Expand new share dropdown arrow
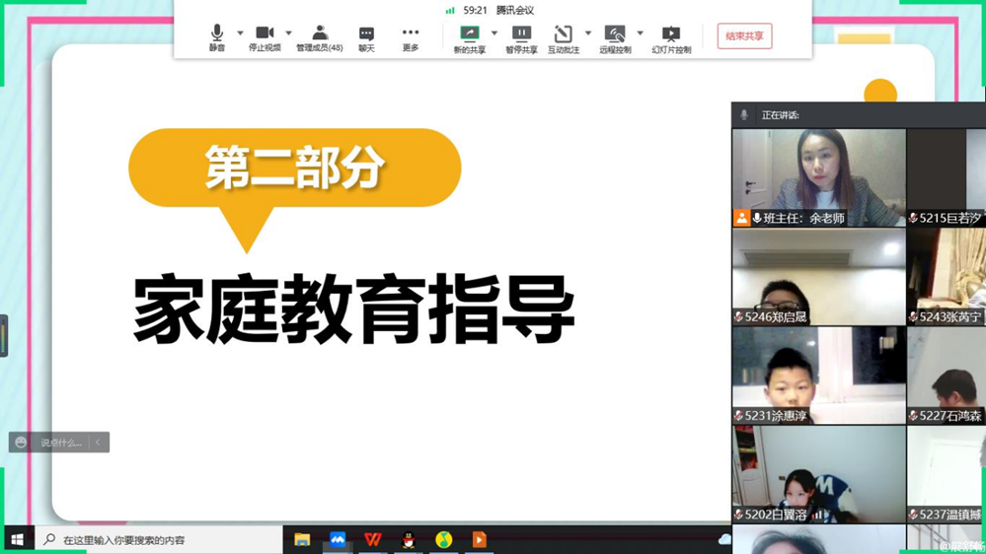This screenshot has width=986, height=554. tap(494, 33)
